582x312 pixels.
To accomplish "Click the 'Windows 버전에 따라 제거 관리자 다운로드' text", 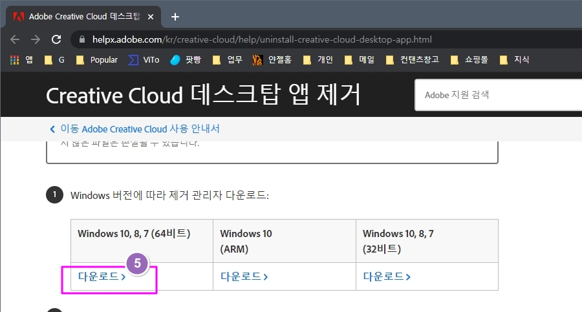I will coord(169,195).
